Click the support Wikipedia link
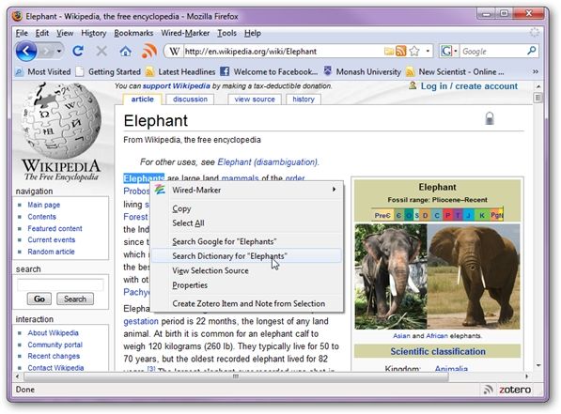This screenshot has width=561, height=414. tap(176, 86)
